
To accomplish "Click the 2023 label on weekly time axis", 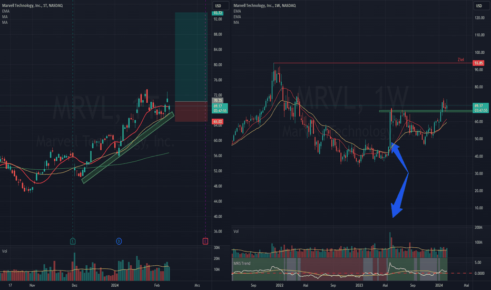I will pos(359,285).
